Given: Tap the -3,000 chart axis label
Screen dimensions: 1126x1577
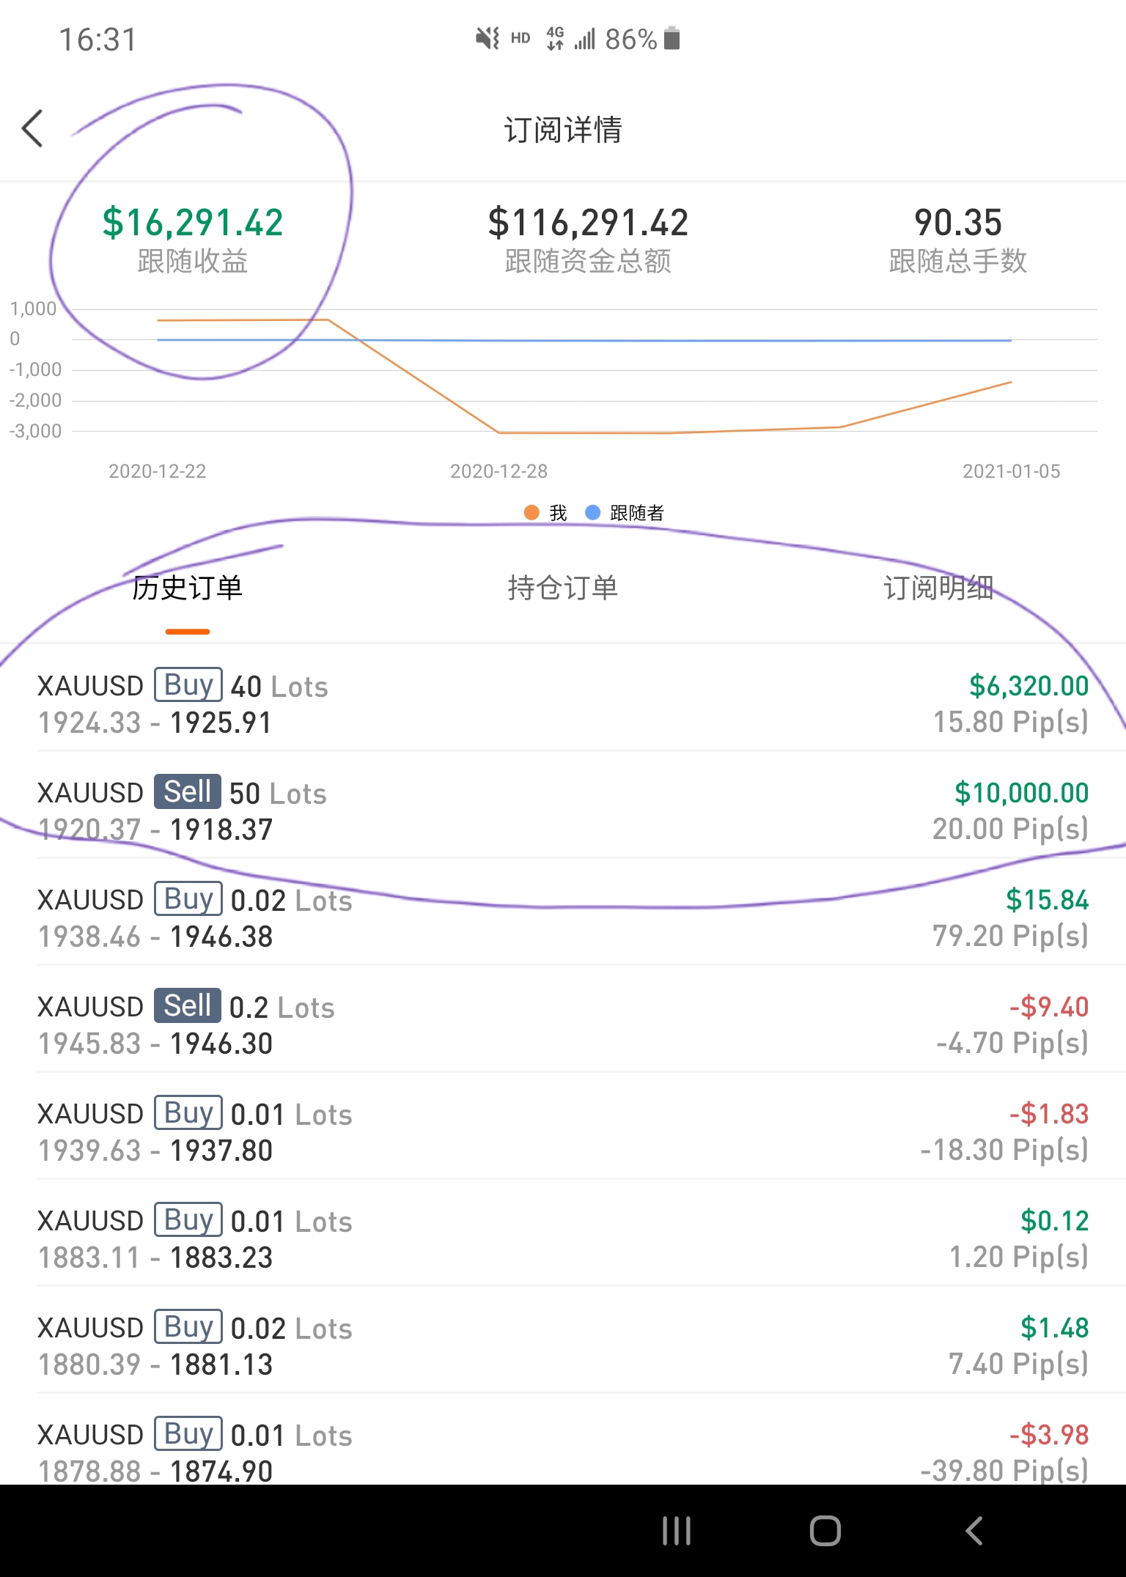Looking at the screenshot, I should pyautogui.click(x=35, y=431).
